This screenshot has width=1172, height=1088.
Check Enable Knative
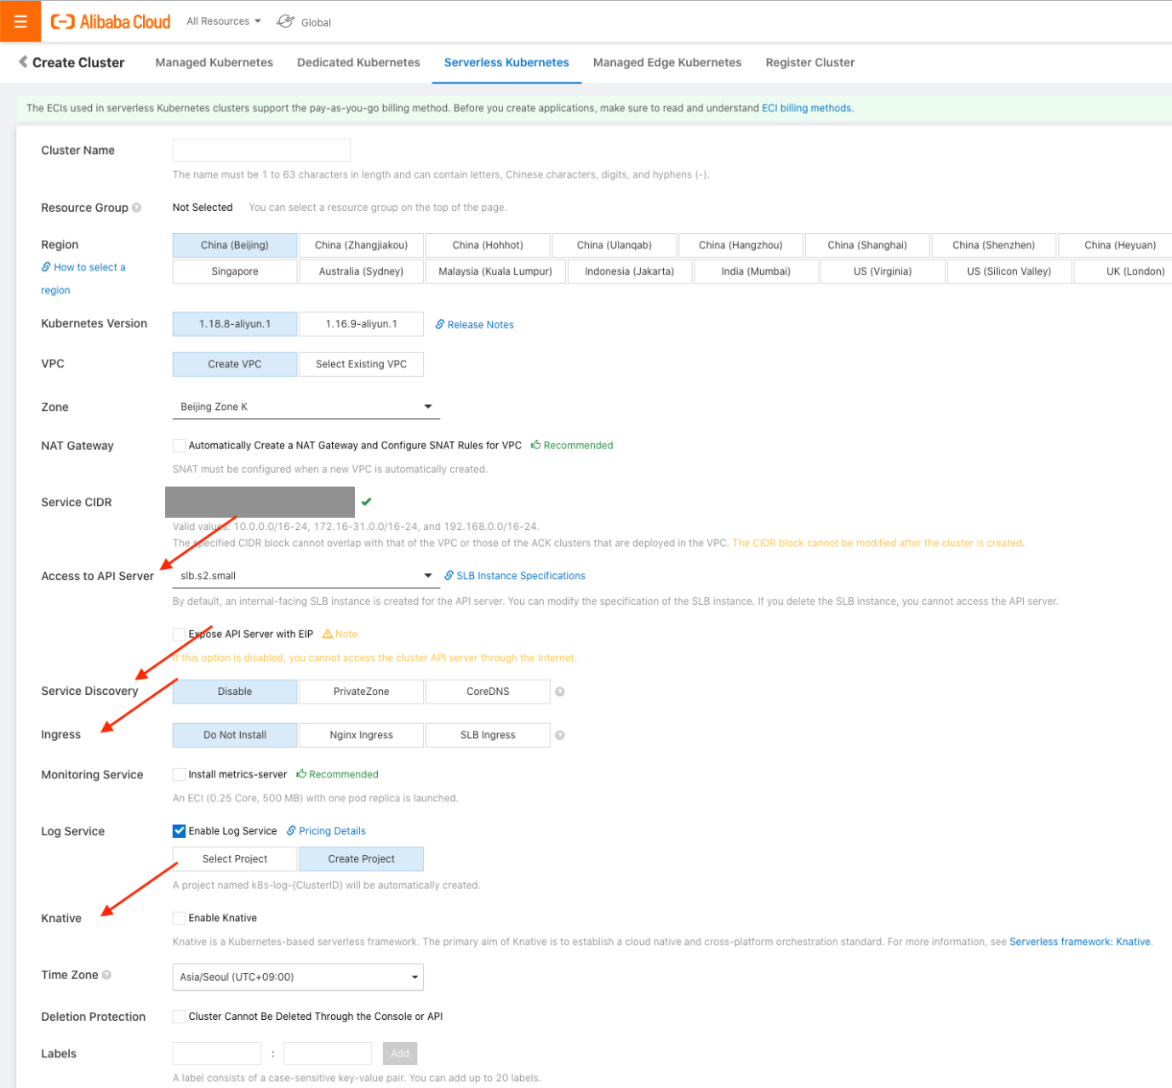[x=179, y=918]
